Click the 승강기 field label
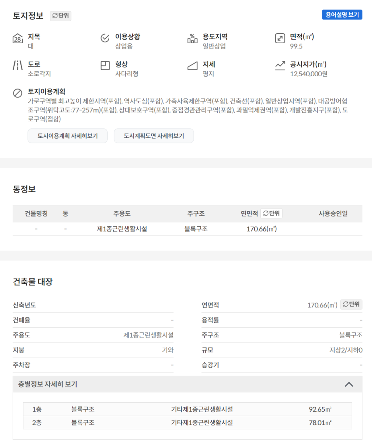Viewport: 372px width, 440px height. (210, 365)
